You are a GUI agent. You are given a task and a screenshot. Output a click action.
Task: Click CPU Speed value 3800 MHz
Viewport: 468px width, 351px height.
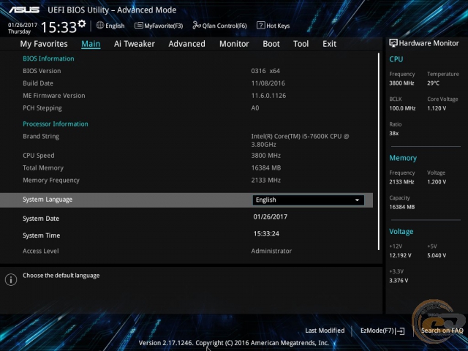coord(265,156)
